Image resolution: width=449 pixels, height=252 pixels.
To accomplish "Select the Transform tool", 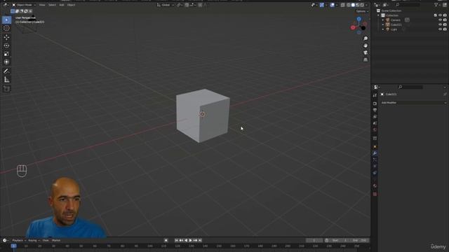I will click(x=6, y=62).
